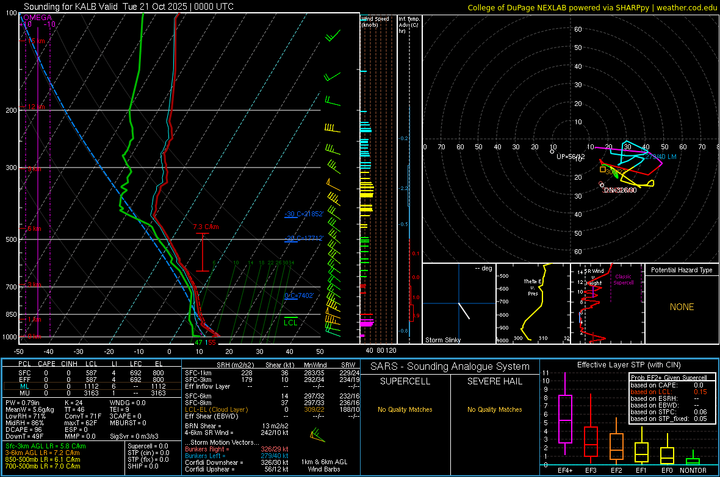This screenshot has width=720, height=477.
Task: Click the SUPERCELL column heading
Action: click(405, 381)
